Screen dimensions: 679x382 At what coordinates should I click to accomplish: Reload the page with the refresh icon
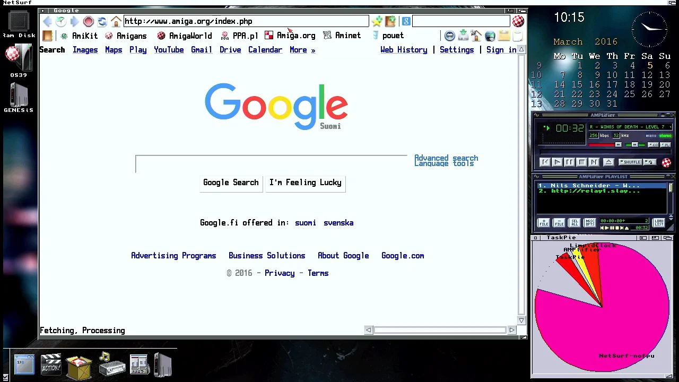point(102,21)
